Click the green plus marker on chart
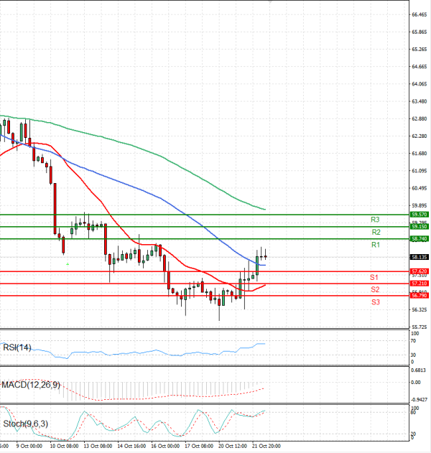The image size is (431, 453). [x=68, y=264]
